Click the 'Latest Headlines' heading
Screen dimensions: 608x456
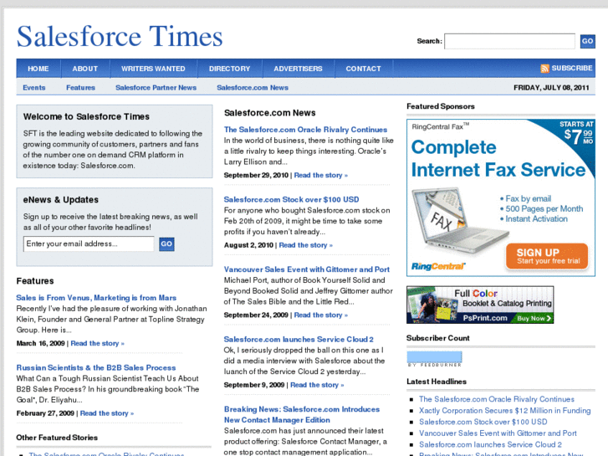(x=437, y=382)
